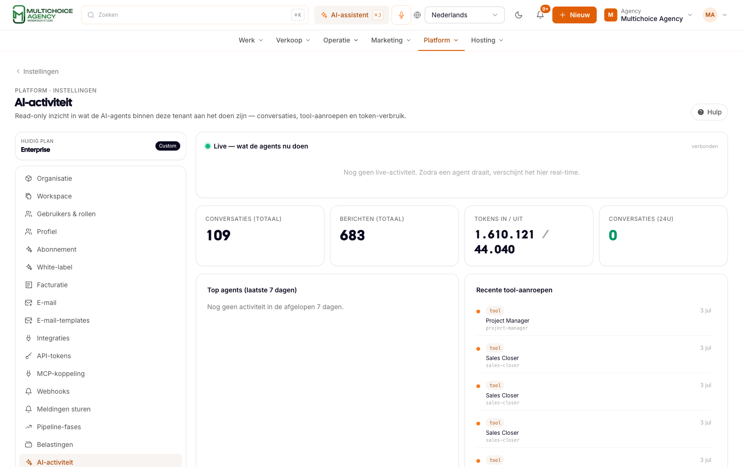Click the Conversaties (totaal) 109 card
The image size is (748, 467).
[x=260, y=236]
